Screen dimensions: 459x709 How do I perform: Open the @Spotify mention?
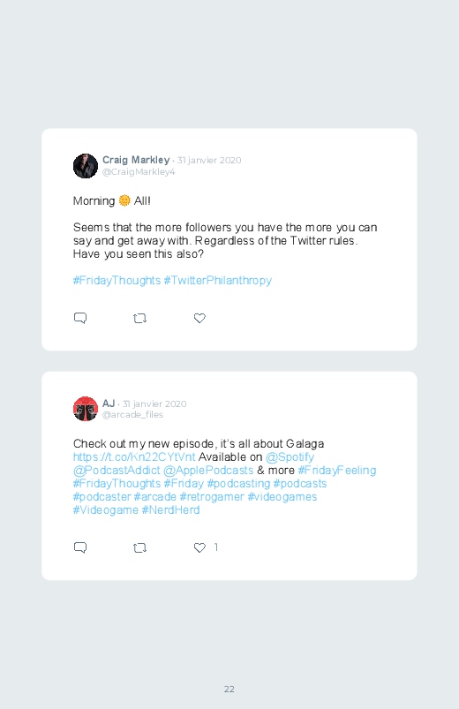(290, 456)
